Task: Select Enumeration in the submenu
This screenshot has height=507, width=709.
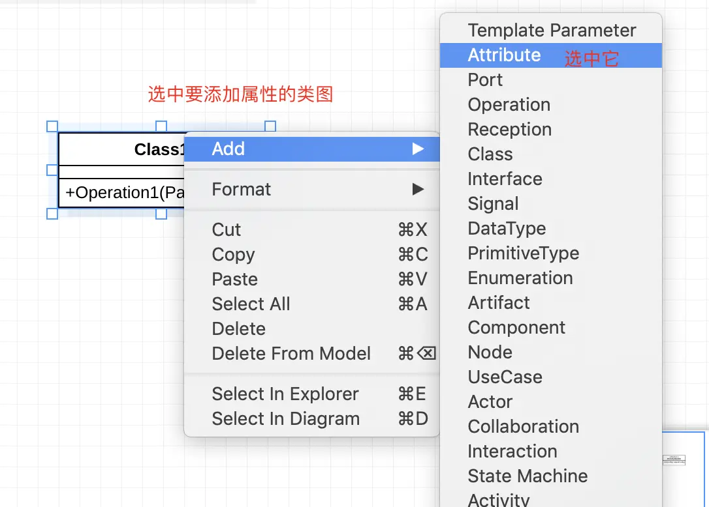Action: [x=520, y=278]
